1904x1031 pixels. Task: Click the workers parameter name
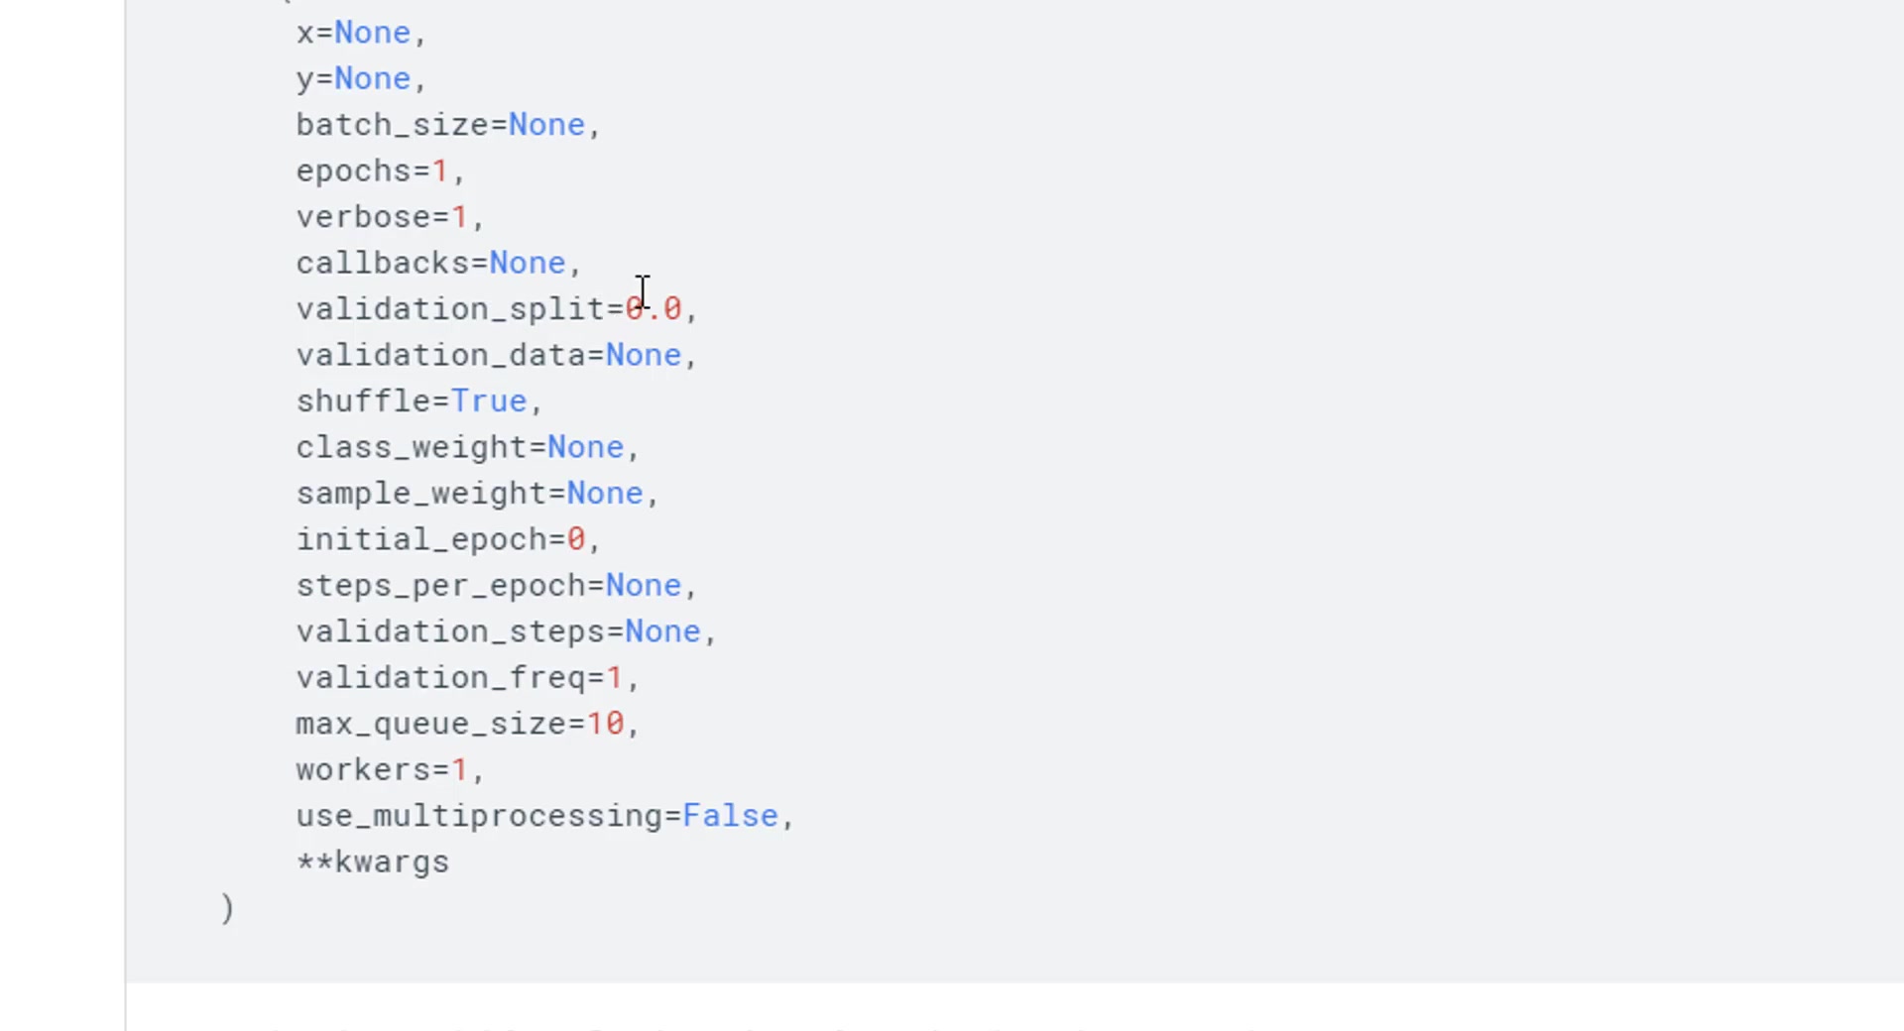click(363, 770)
